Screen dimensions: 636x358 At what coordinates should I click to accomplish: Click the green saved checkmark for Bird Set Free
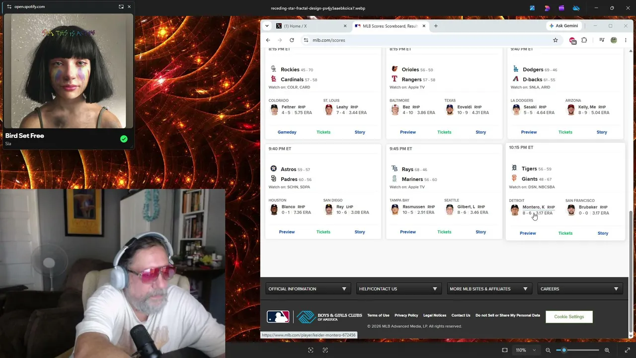tap(124, 139)
